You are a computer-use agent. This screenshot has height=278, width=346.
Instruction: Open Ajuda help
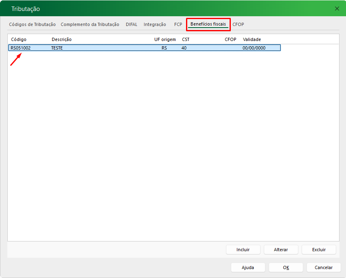248,267
